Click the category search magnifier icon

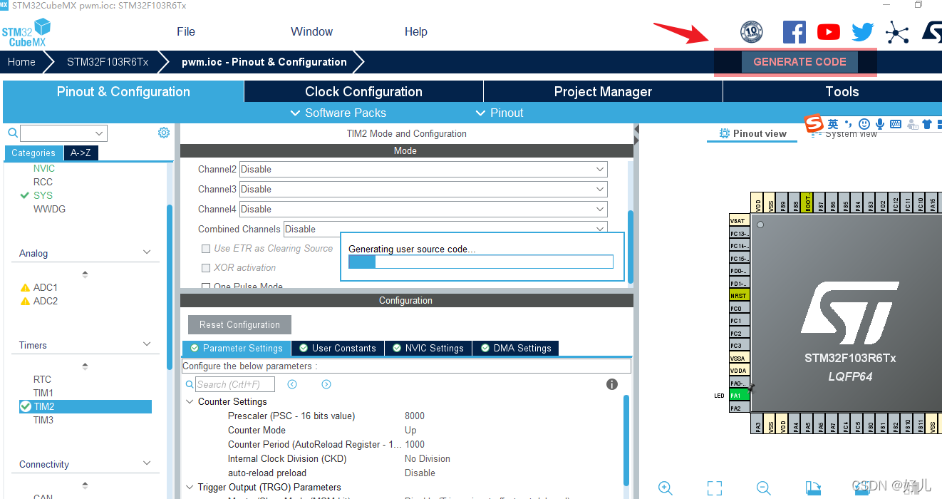(x=13, y=133)
